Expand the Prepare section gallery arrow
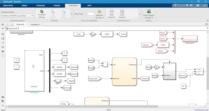209x111 pixels. point(72,14)
